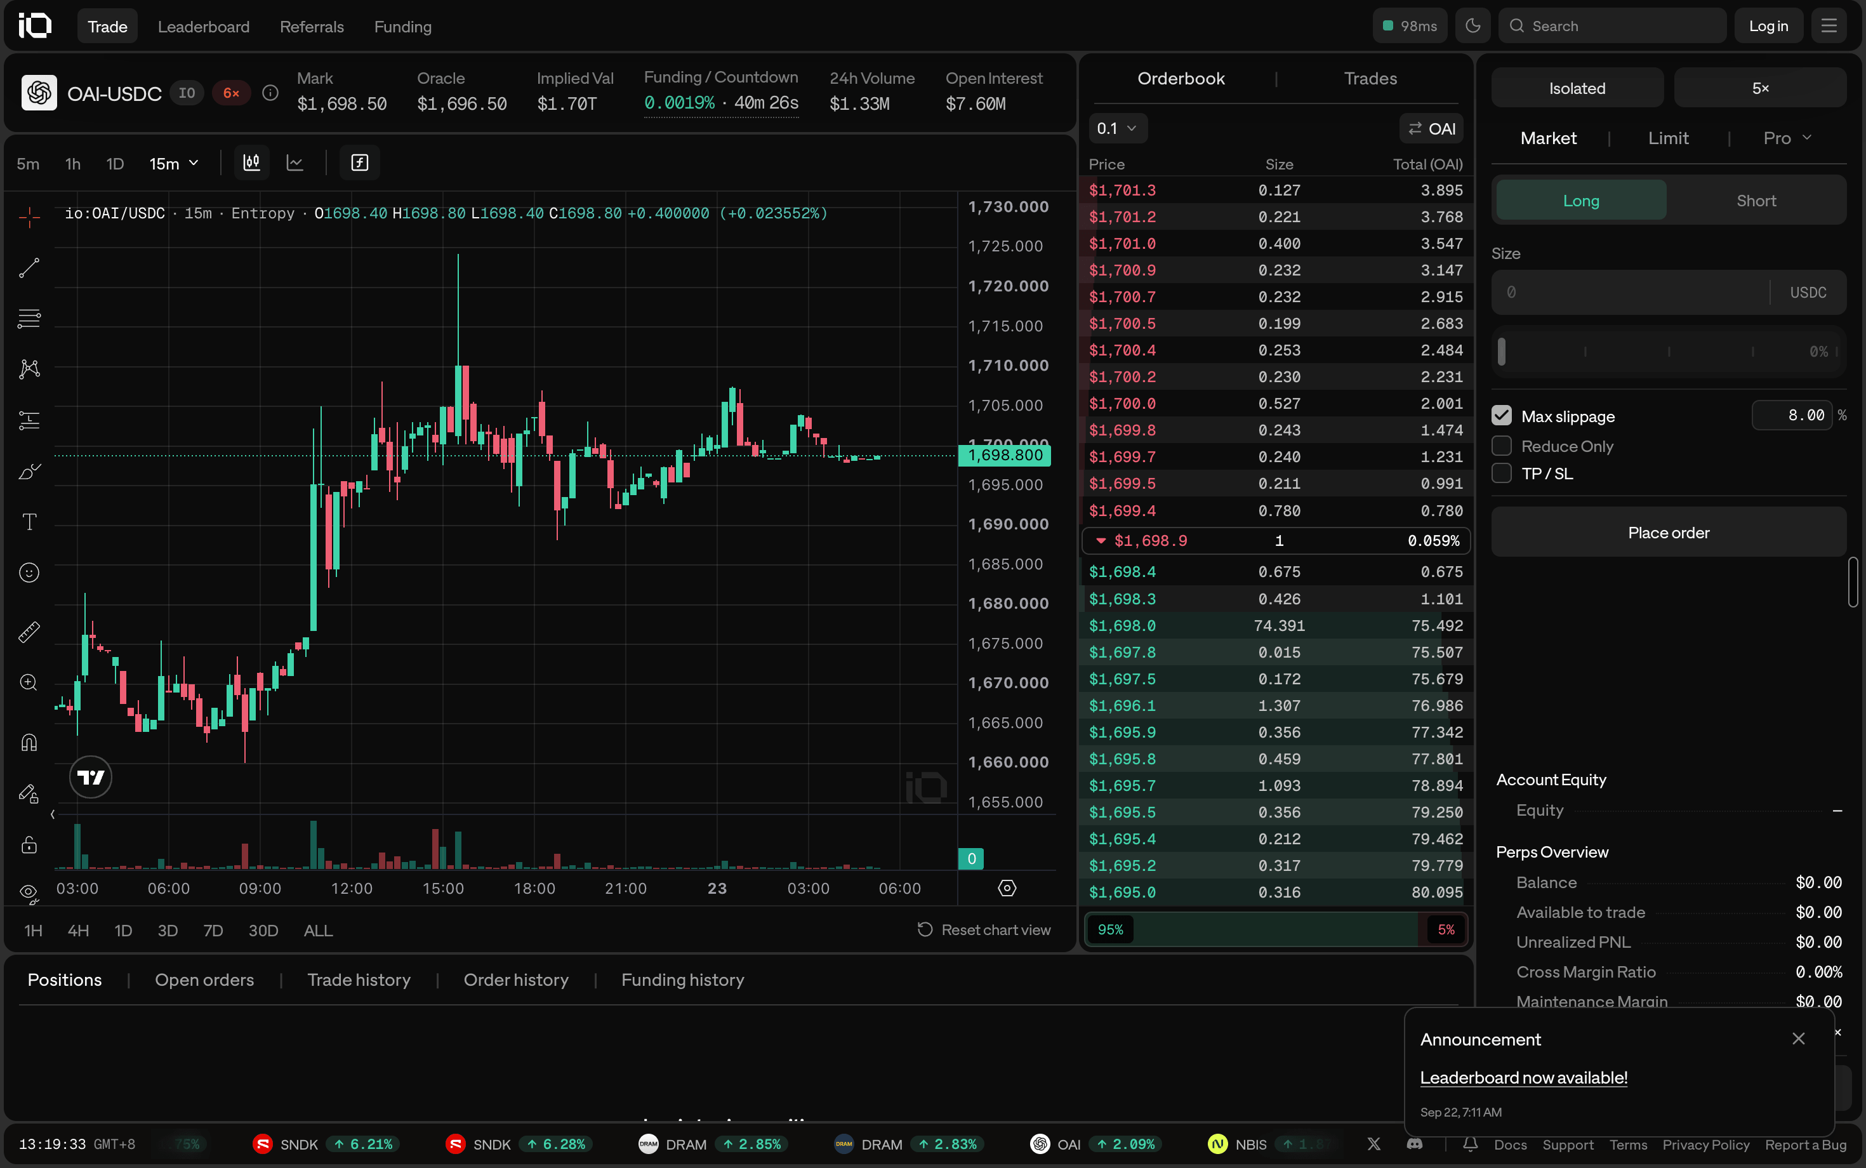Image resolution: width=1866 pixels, height=1168 pixels.
Task: Open the 5× leverage selector
Action: tap(1760, 88)
